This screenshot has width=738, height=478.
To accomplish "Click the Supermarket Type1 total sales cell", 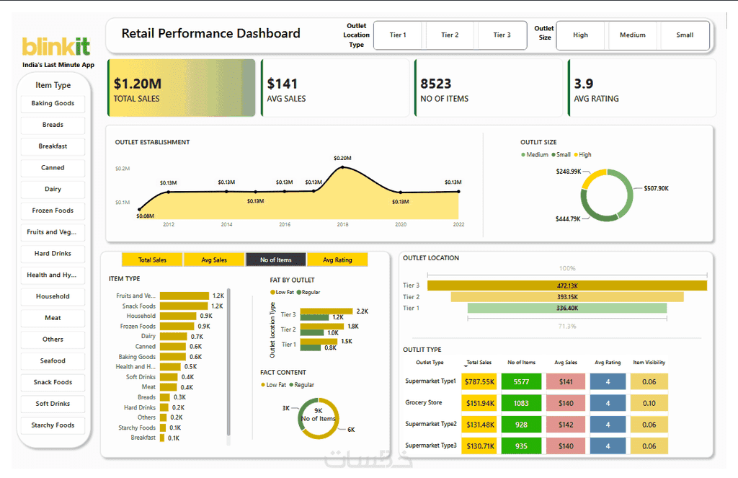I will pos(479,382).
